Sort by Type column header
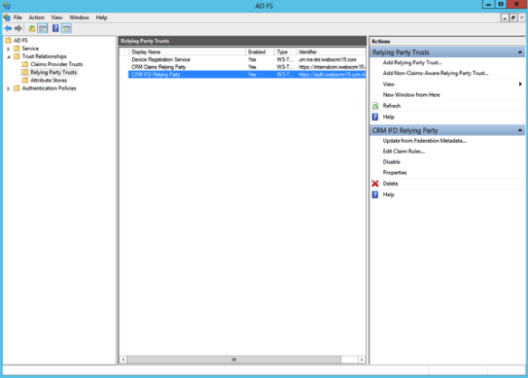The height and width of the screenshot is (378, 528). (285, 52)
